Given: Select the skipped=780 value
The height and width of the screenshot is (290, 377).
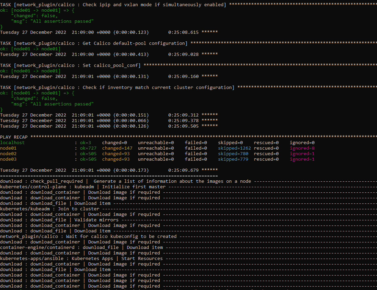Looking at the screenshot, I should pyautogui.click(x=233, y=154).
